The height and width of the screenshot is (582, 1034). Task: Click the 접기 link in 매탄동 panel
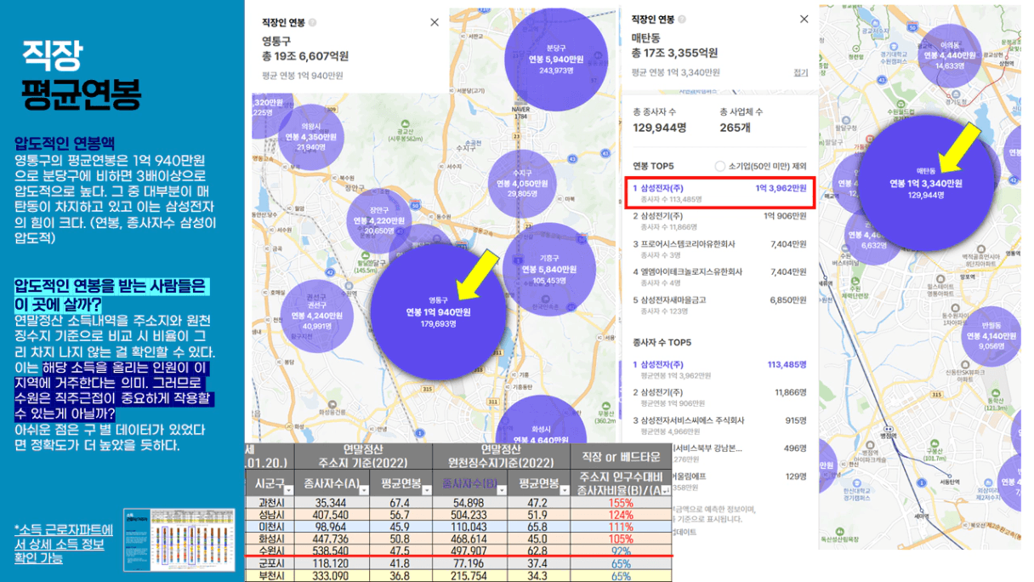point(801,73)
